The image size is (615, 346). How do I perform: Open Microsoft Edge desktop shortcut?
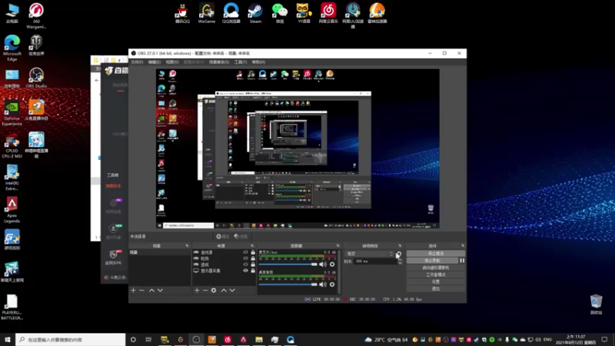12,48
